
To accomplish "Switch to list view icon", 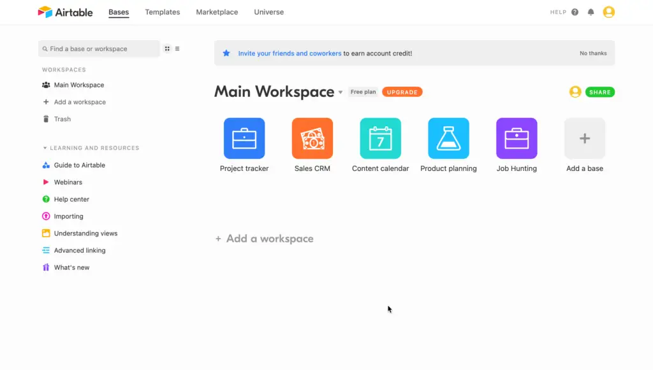I will [x=177, y=48].
